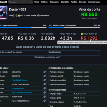This screenshot has height=107, width=107.
Task: Click the 'R$ 550' account value
Action: (89, 14)
